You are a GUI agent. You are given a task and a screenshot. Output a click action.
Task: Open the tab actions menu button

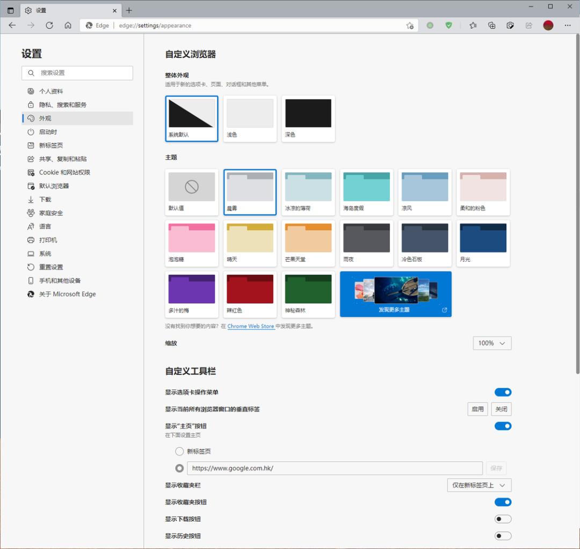tap(11, 10)
